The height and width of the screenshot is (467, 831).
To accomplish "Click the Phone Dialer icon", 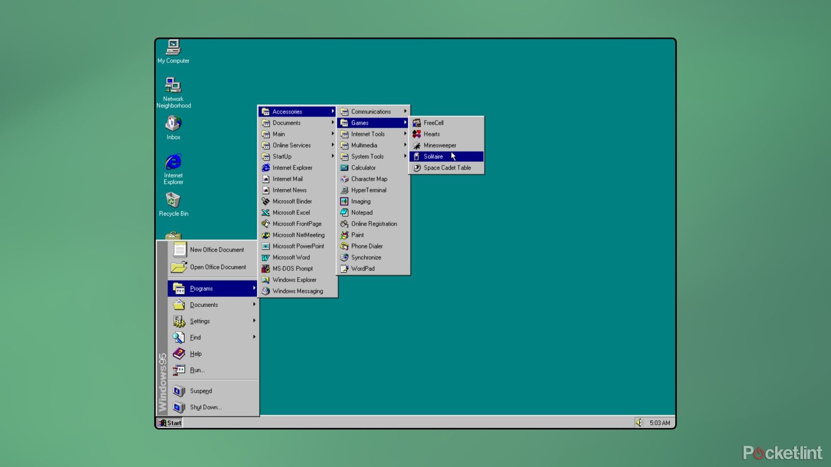I will coord(344,246).
